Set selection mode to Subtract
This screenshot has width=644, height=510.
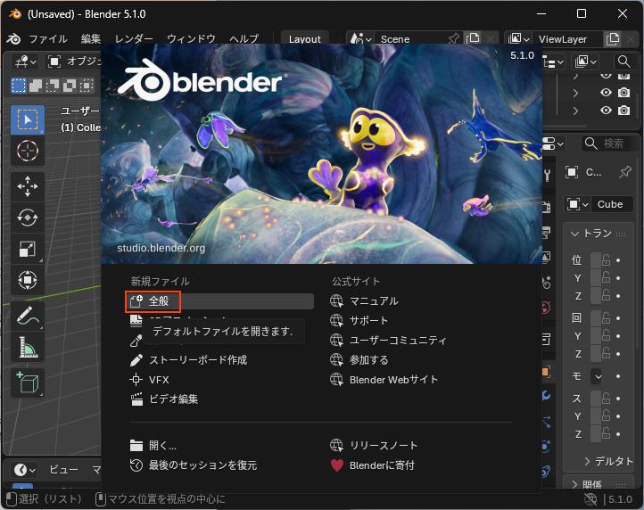pyautogui.click(x=53, y=86)
